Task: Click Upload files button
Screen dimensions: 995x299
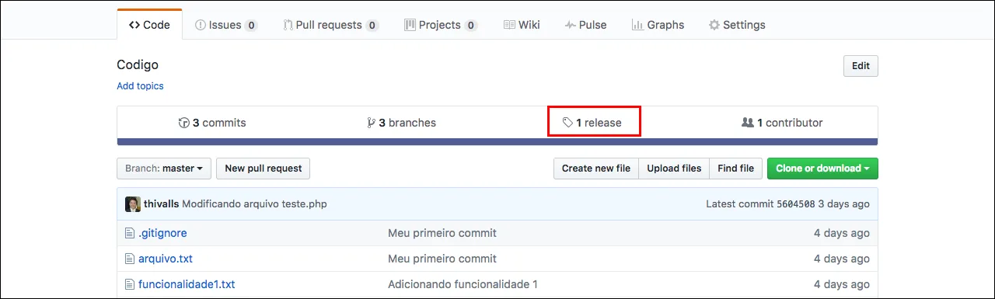Action: tap(674, 169)
